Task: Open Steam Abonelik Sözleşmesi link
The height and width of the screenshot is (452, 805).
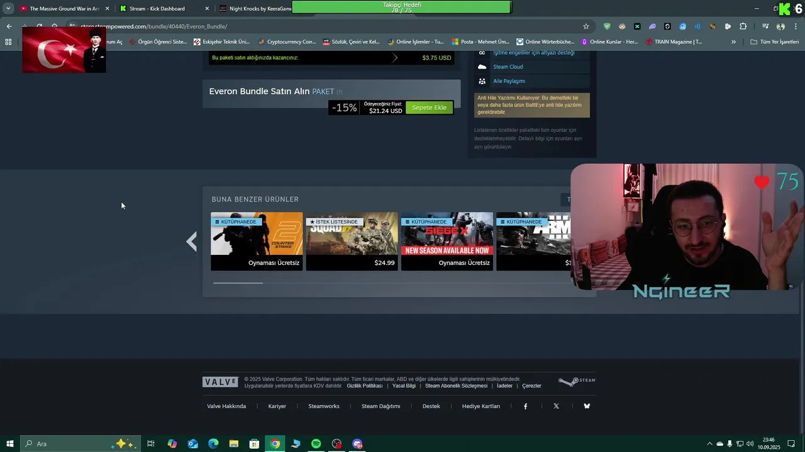Action: pyautogui.click(x=456, y=386)
